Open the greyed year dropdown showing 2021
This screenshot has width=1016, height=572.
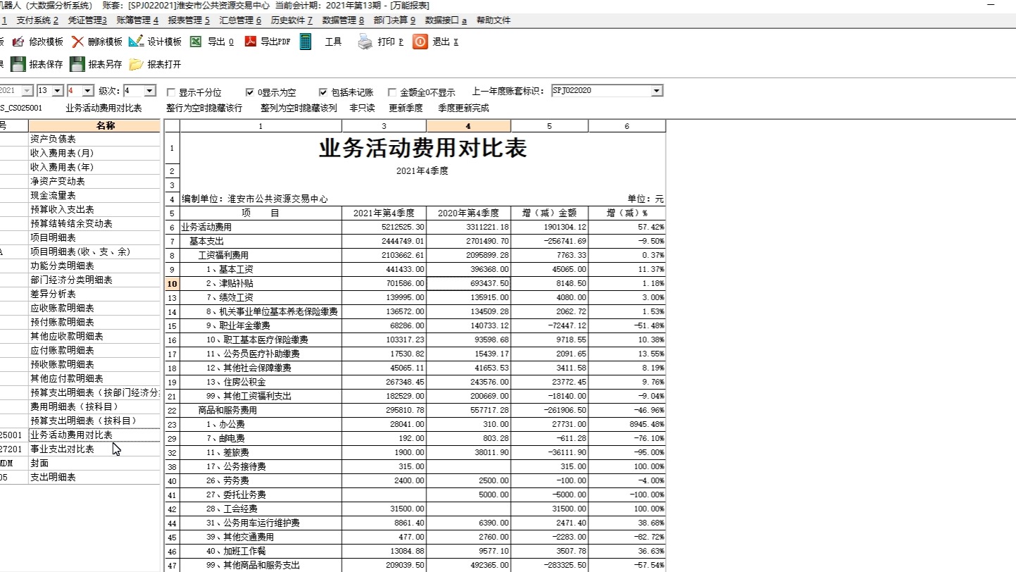(x=27, y=91)
